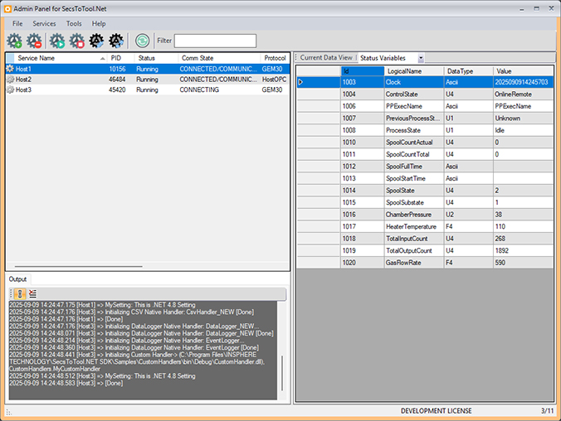Click the Idle value cell
Screen dimensions: 561x421
pos(523,130)
